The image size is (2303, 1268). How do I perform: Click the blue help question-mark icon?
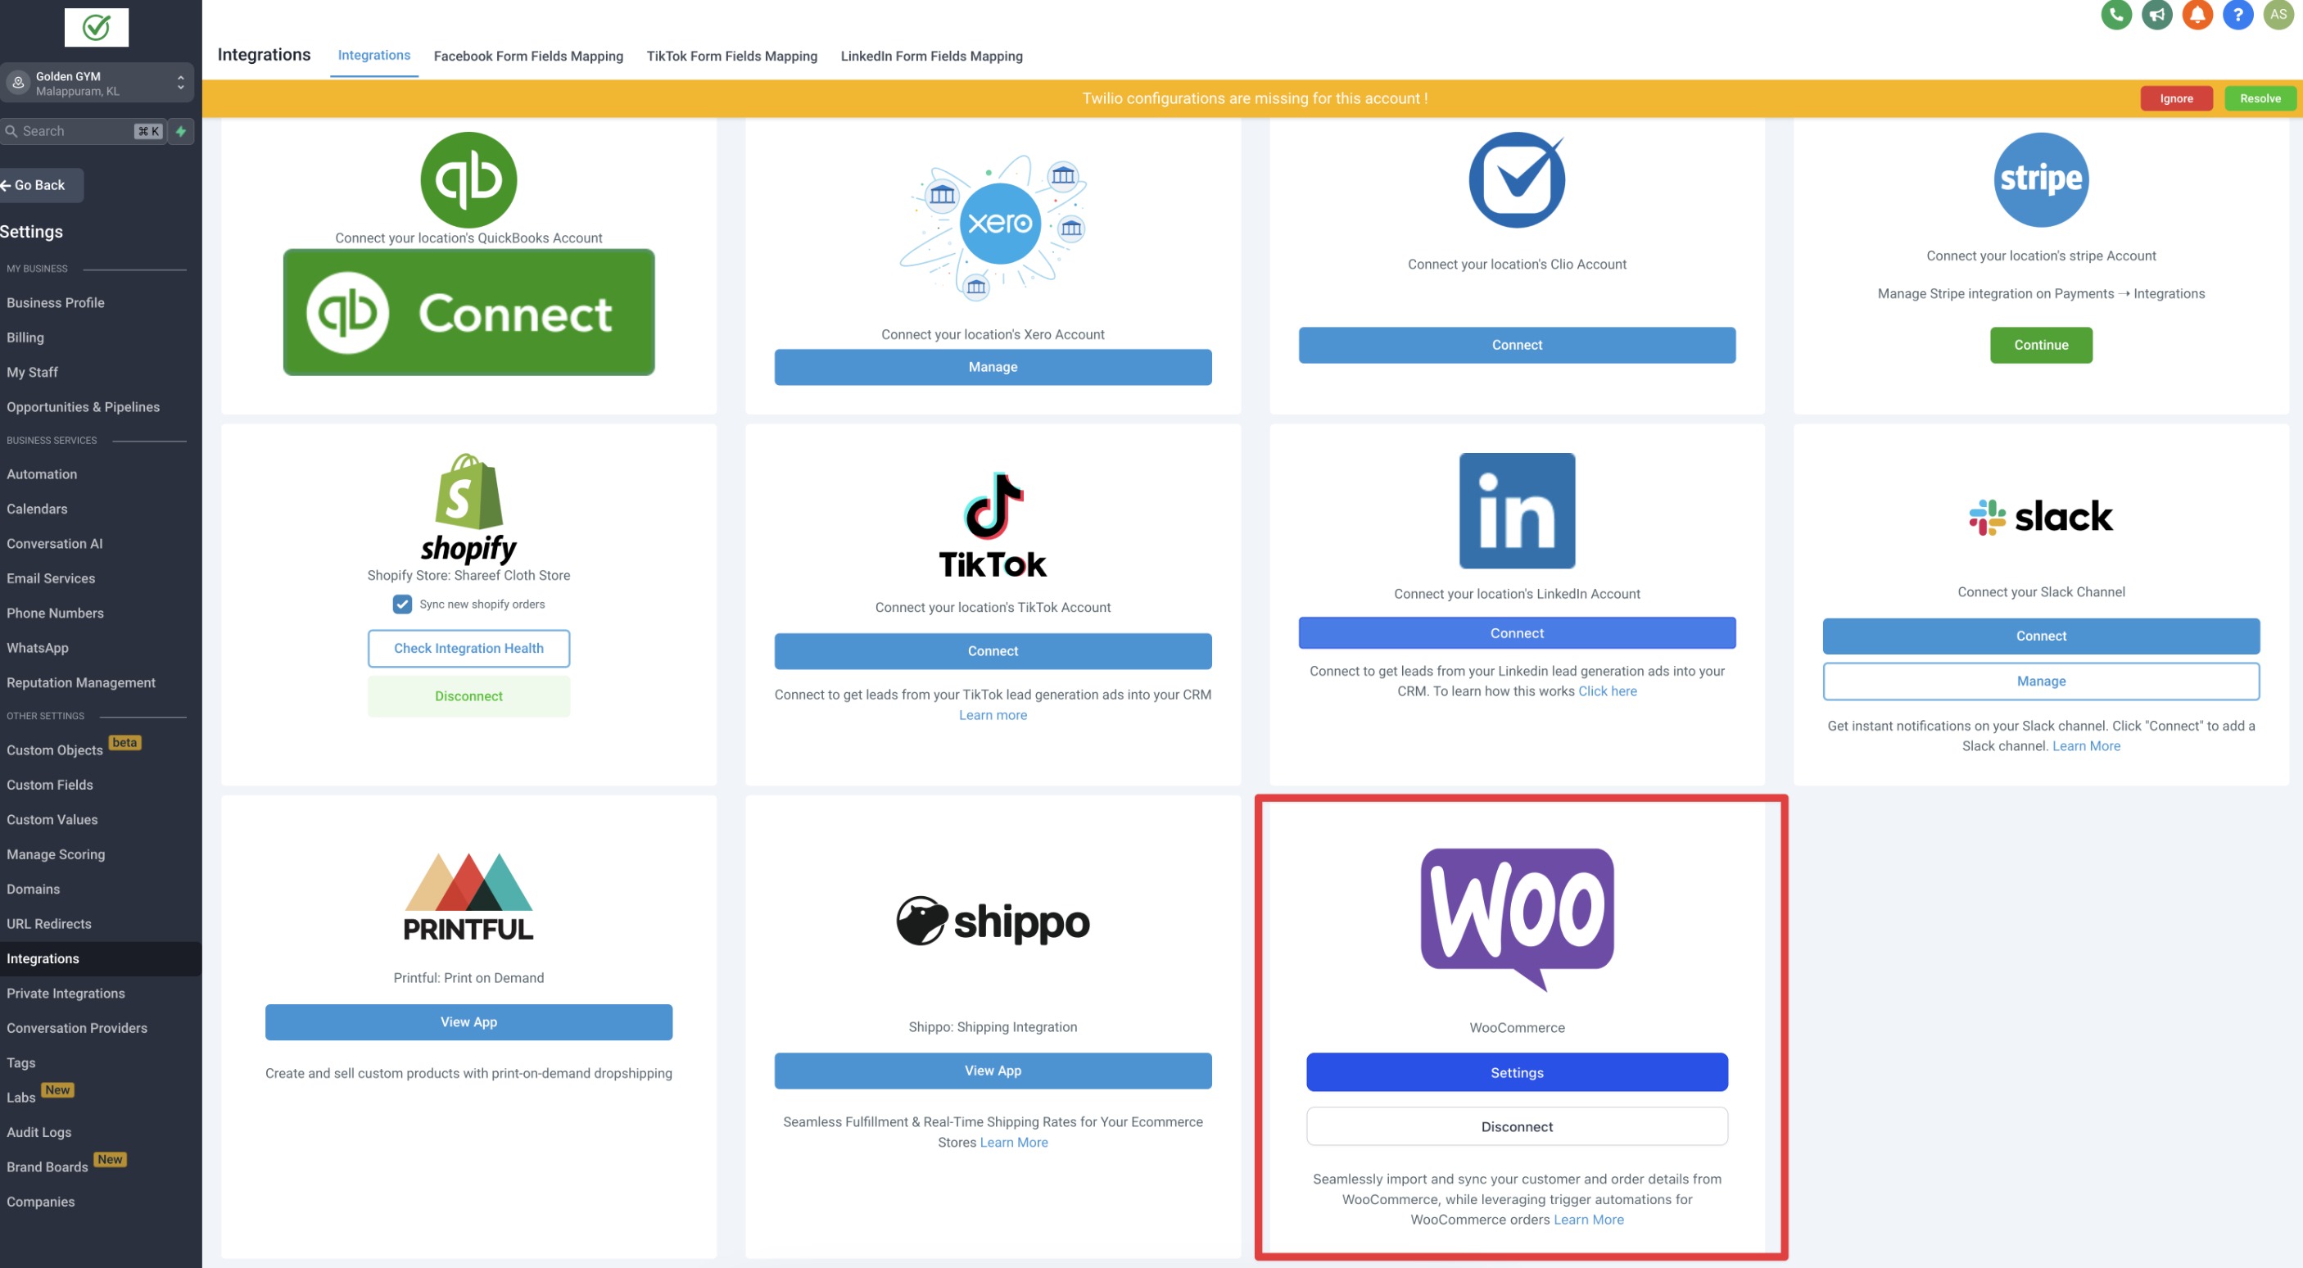pyautogui.click(x=2237, y=14)
